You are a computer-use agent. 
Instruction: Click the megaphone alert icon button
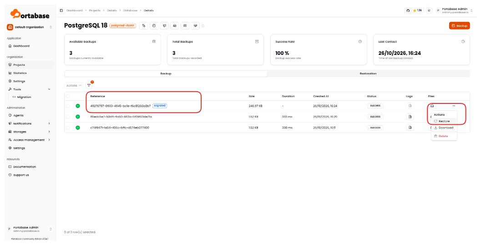click(164, 26)
